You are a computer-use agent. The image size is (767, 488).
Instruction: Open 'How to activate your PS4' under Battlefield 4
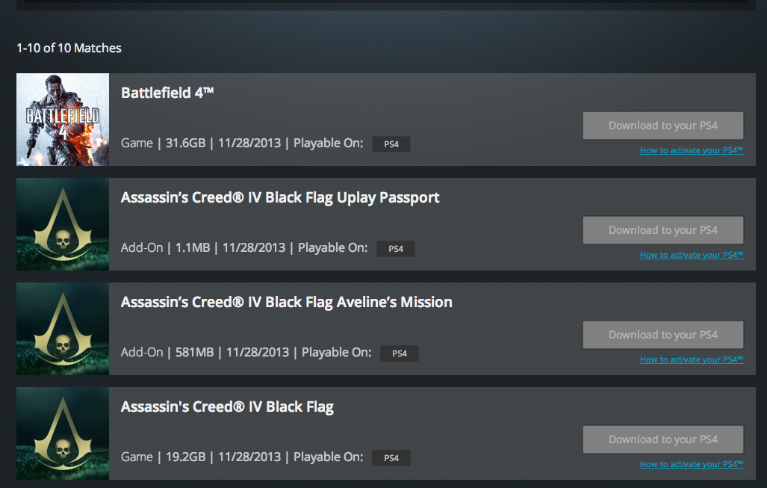[x=691, y=150]
